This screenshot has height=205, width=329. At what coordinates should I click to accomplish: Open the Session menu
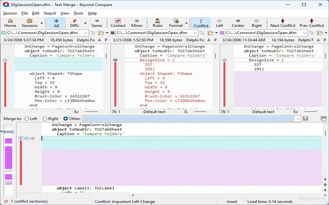coord(10,13)
